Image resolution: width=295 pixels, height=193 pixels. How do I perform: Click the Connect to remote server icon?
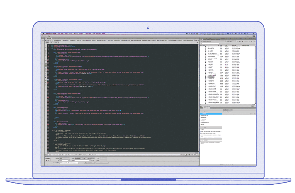(x=238, y=41)
